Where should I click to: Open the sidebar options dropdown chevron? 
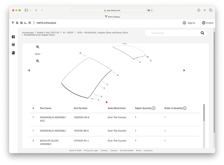pyautogui.click(x=31, y=10)
